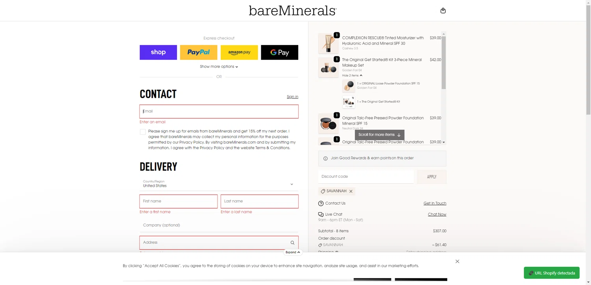591x285 pixels.
Task: Click the Sign in link
Action: [x=292, y=97]
